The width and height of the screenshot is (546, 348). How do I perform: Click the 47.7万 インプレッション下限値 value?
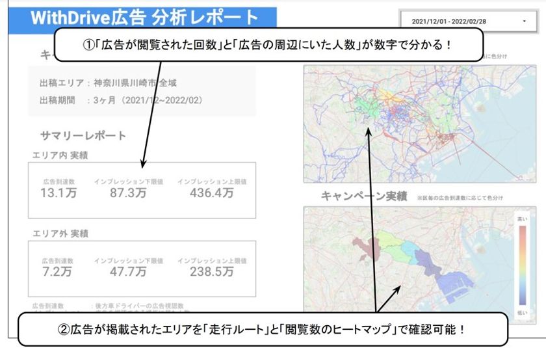point(128,272)
